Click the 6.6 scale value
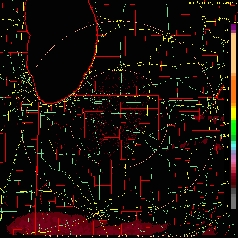The width and height of the screenshot is (238, 238). pos(226,77)
